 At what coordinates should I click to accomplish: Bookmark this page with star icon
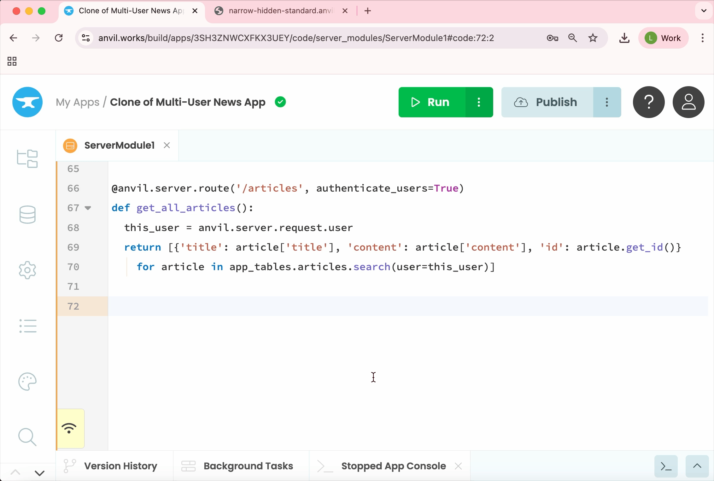[593, 38]
